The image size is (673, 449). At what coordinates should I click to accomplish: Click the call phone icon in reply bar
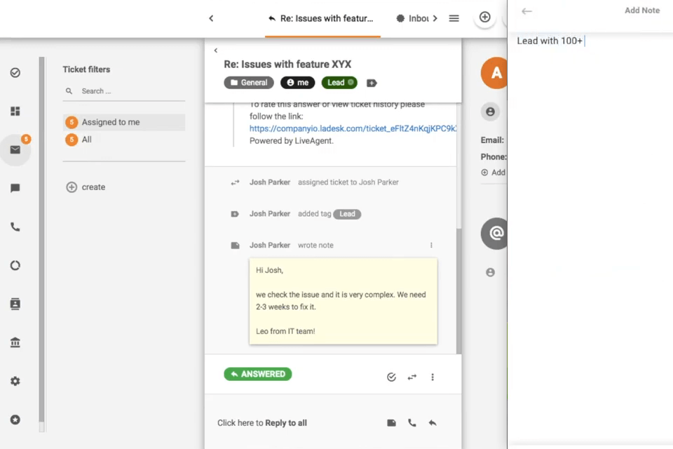[x=412, y=423]
